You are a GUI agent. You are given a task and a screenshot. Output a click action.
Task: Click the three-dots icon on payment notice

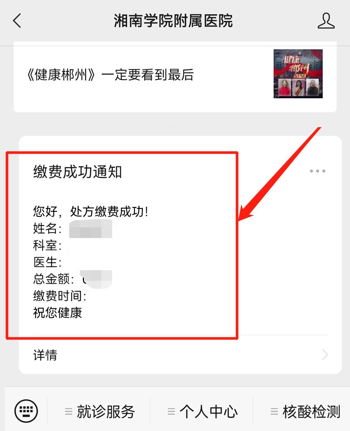[x=318, y=171]
